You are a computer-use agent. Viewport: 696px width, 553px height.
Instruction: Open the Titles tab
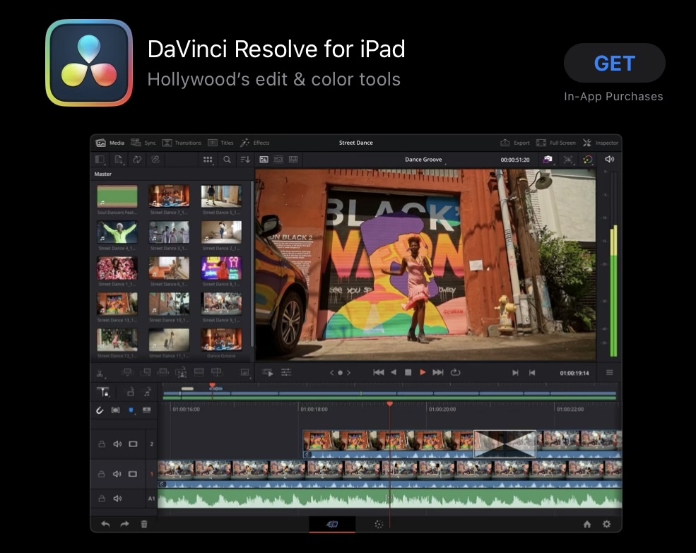pos(220,143)
